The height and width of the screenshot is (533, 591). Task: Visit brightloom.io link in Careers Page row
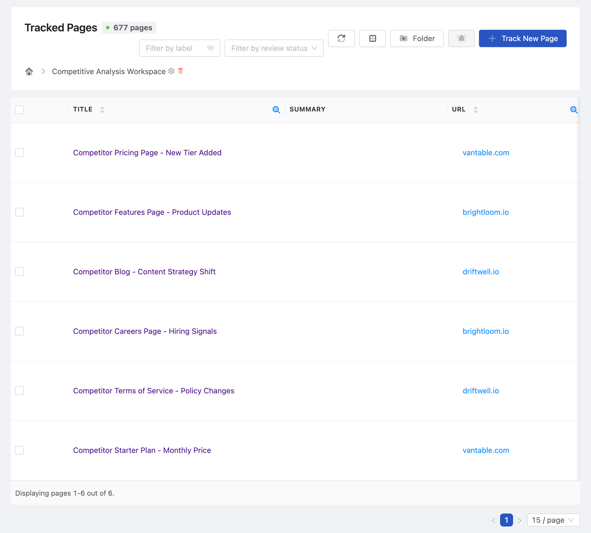485,331
